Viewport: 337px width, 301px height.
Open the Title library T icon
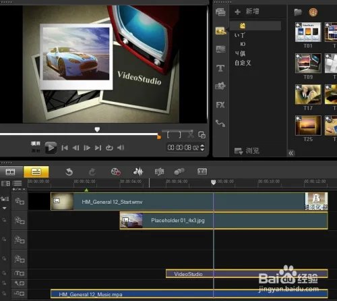220,68
